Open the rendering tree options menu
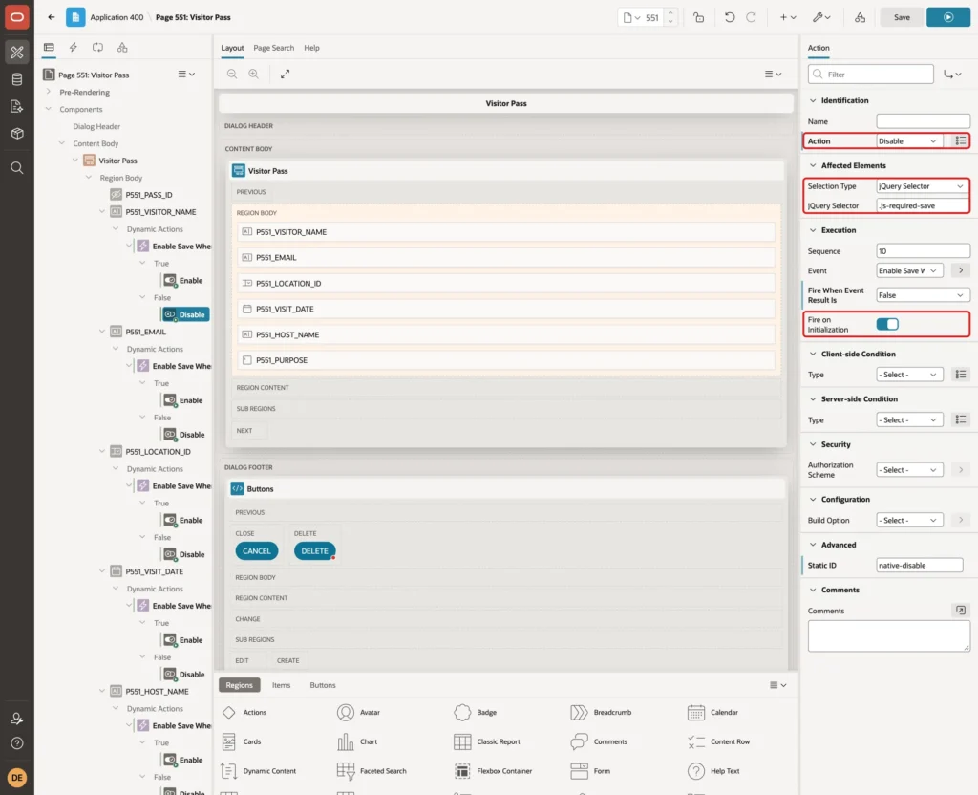Image resolution: width=978 pixels, height=795 pixels. [x=186, y=75]
